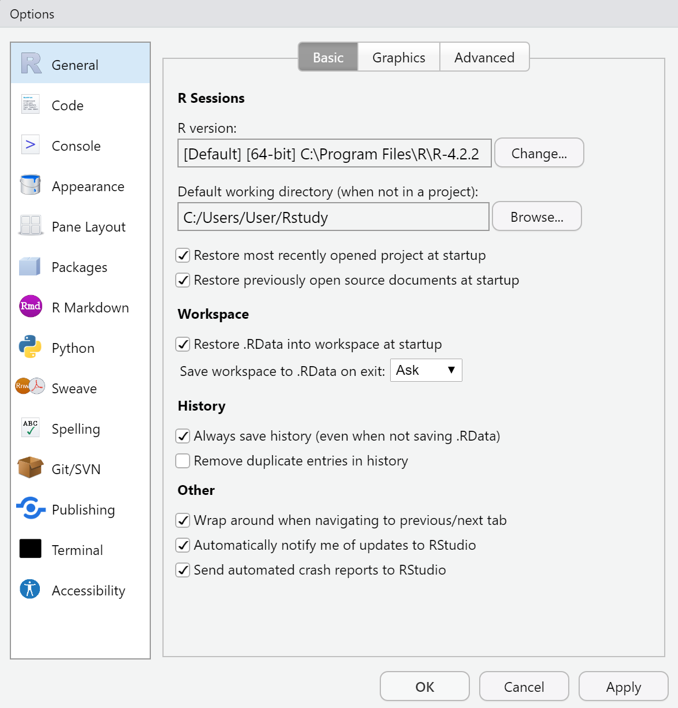
Task: Click the Apply button
Action: [x=624, y=687]
